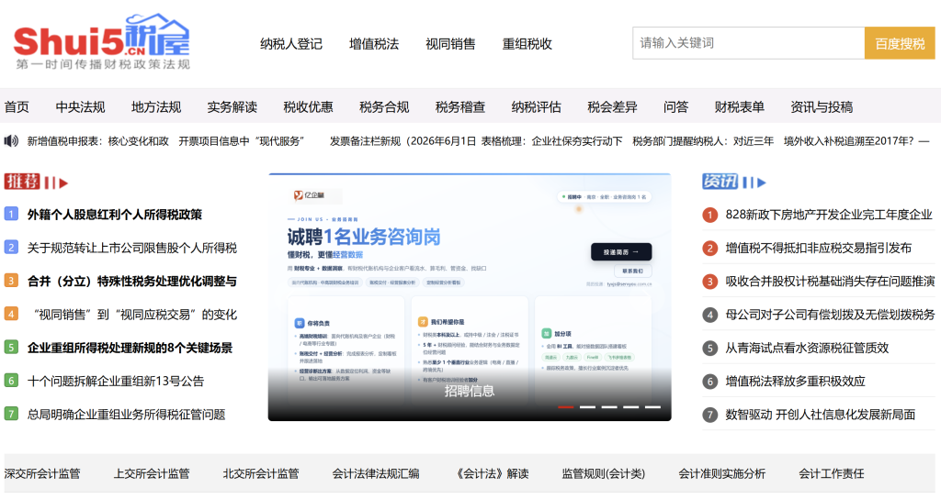Click the keyword search input field
The width and height of the screenshot is (941, 499).
(748, 43)
